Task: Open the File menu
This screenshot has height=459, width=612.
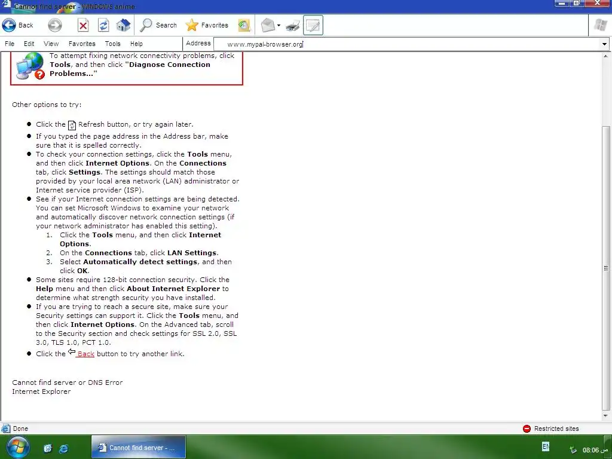Action: coord(10,44)
